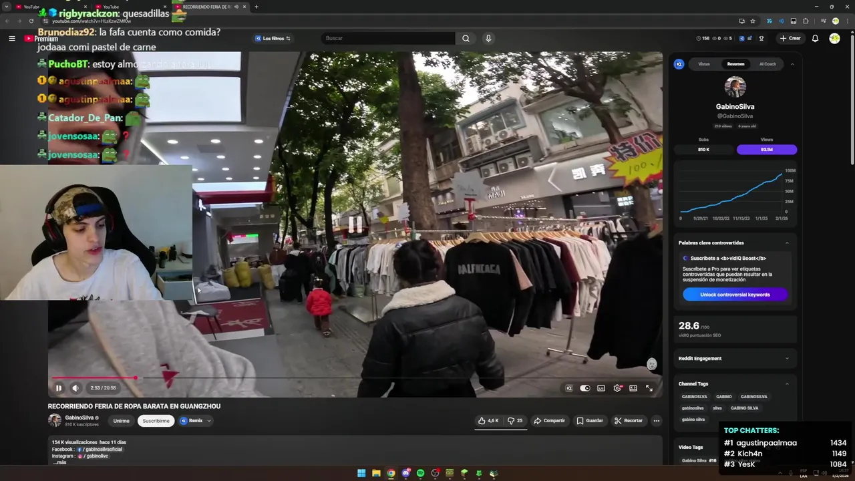This screenshot has height=481, width=855.
Task: Open GabinoSilva channel name link
Action: pyautogui.click(x=79, y=418)
